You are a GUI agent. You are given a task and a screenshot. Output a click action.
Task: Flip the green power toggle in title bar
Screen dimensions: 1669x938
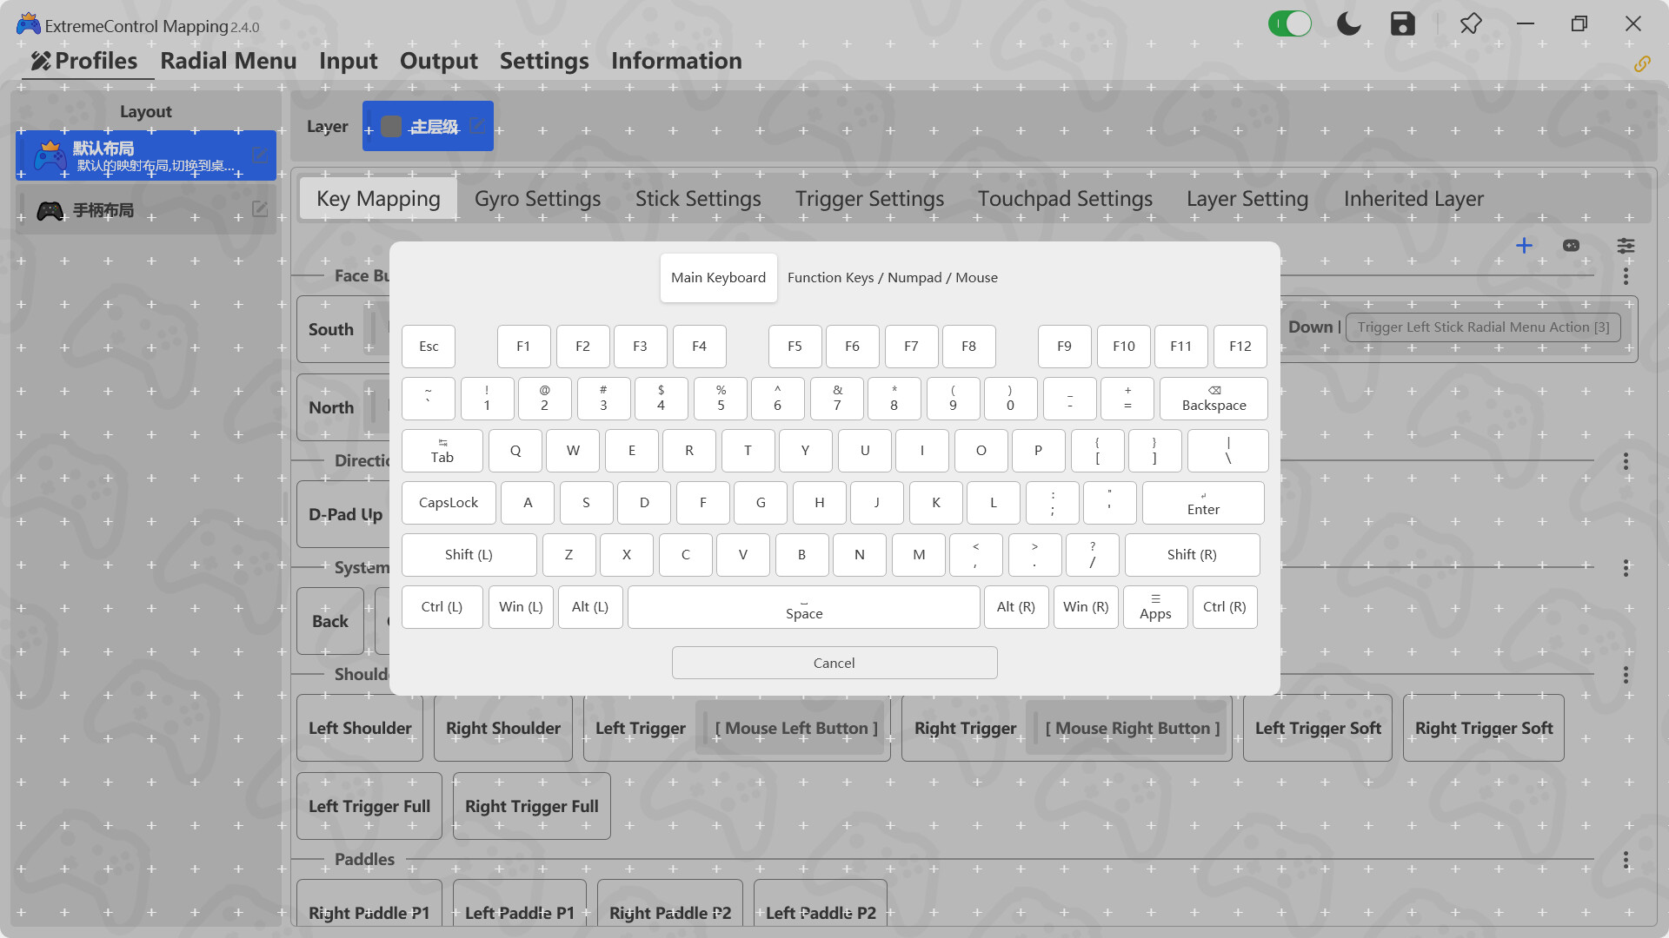pyautogui.click(x=1290, y=23)
